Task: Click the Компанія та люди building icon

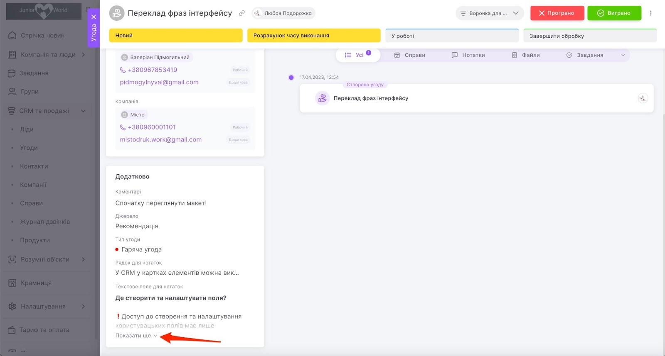Action: (12, 54)
